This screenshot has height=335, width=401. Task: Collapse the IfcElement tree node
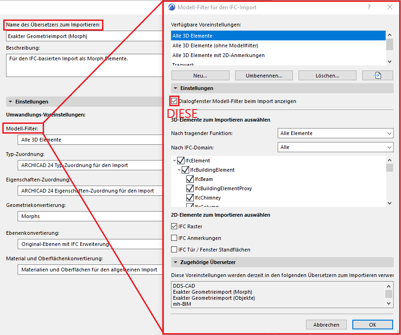[175, 161]
